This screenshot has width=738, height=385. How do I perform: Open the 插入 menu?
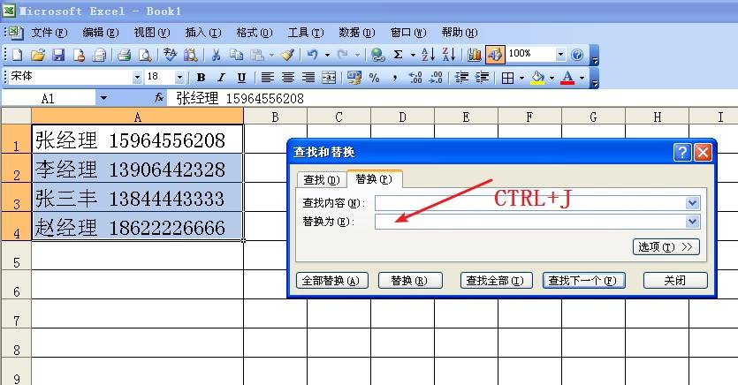point(203,33)
